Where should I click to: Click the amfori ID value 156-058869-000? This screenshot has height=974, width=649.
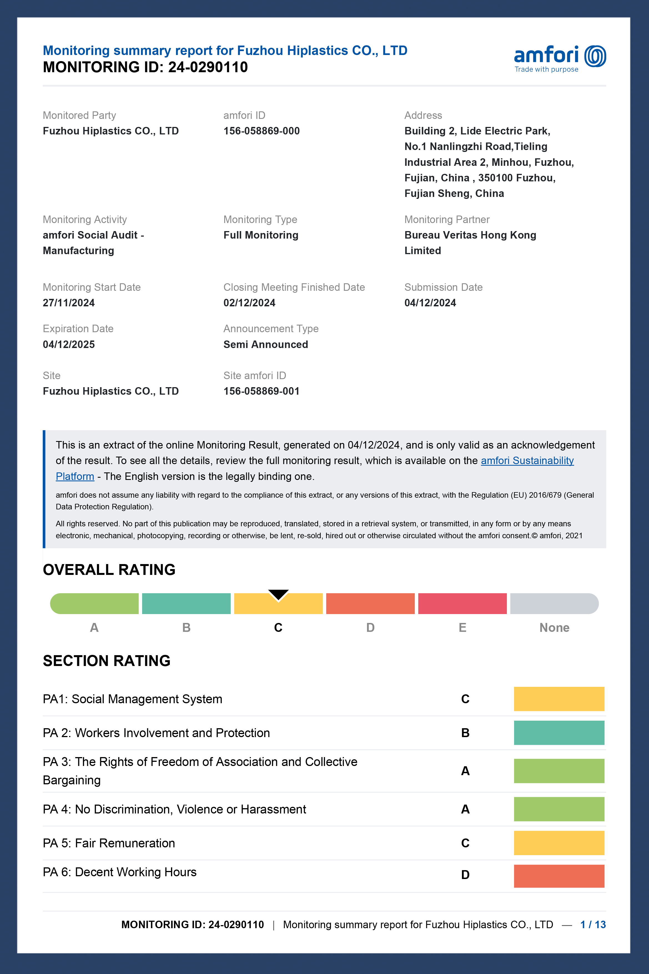(261, 131)
